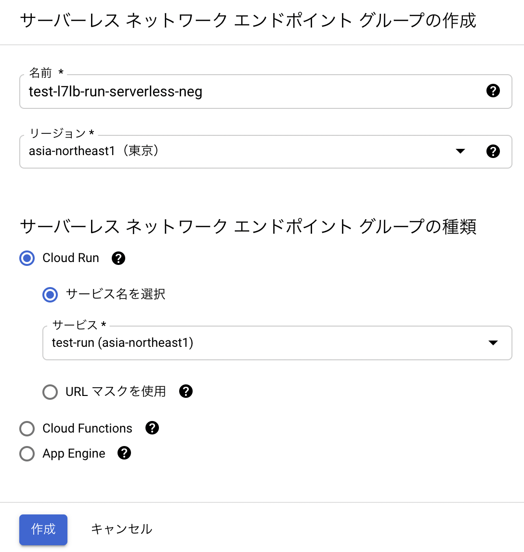The width and height of the screenshot is (524, 552).
Task: Open help icon beside Cloud Functions
Action: pos(152,428)
